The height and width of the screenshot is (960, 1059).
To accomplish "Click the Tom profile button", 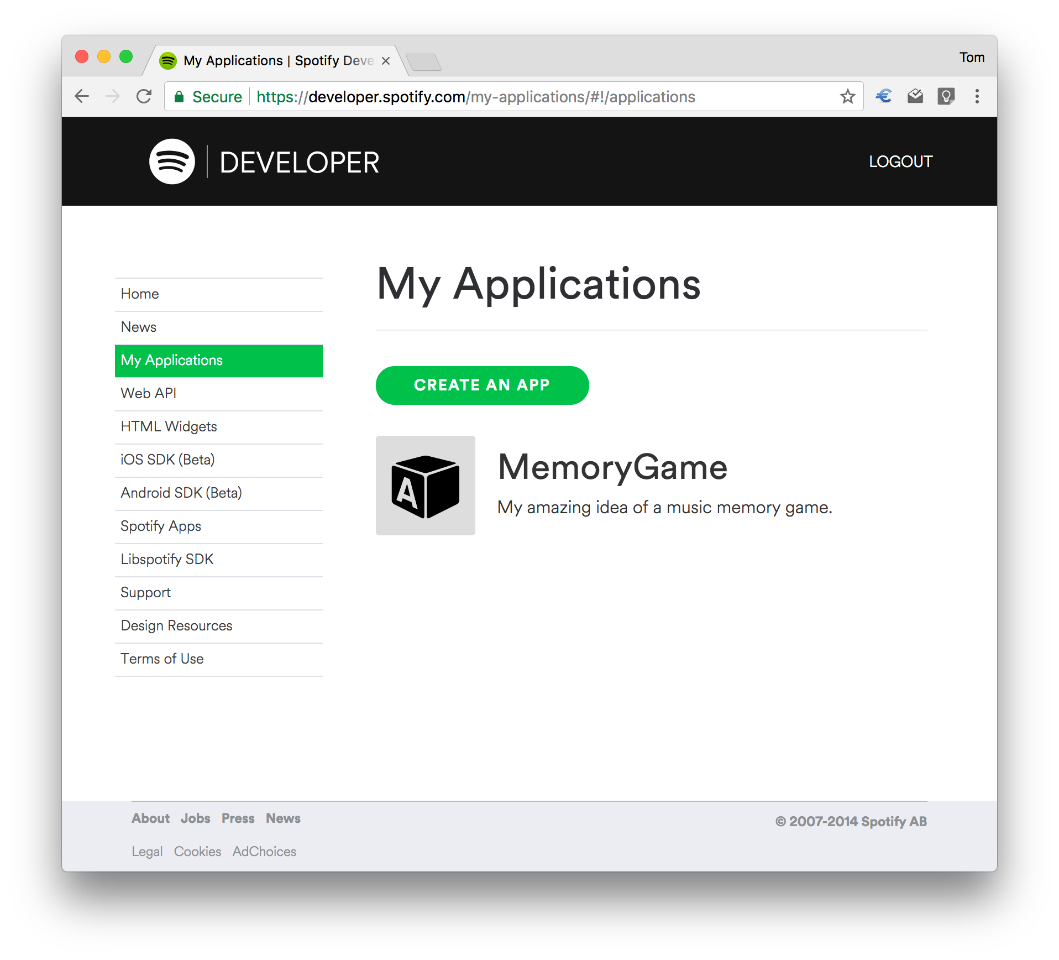I will click(972, 58).
